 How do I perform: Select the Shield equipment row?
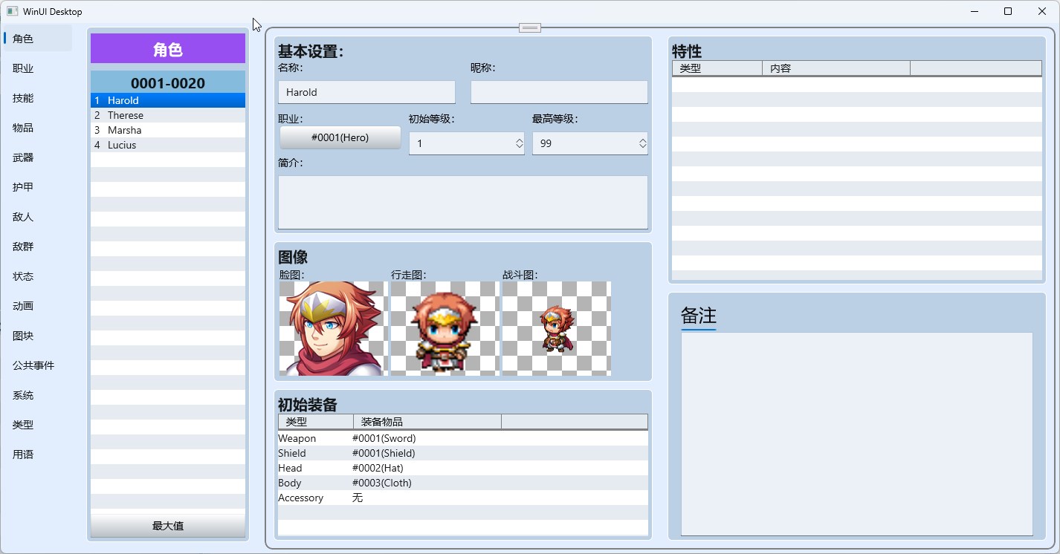[x=463, y=453]
